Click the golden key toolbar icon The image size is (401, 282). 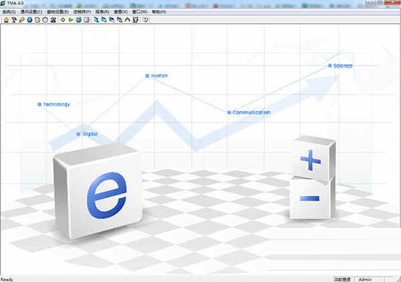(21, 20)
